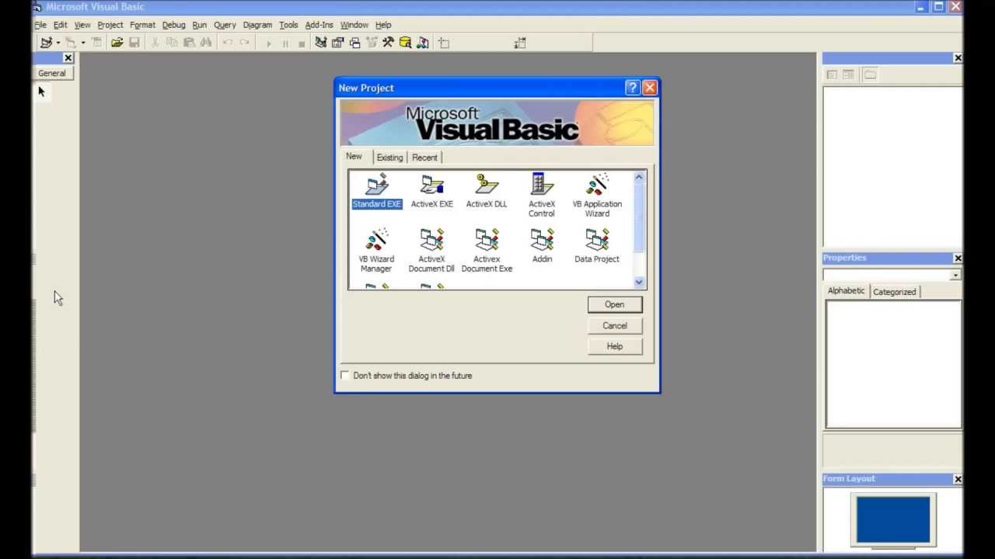This screenshot has height=559, width=995.
Task: Open the Properties object dropdown
Action: [955, 276]
